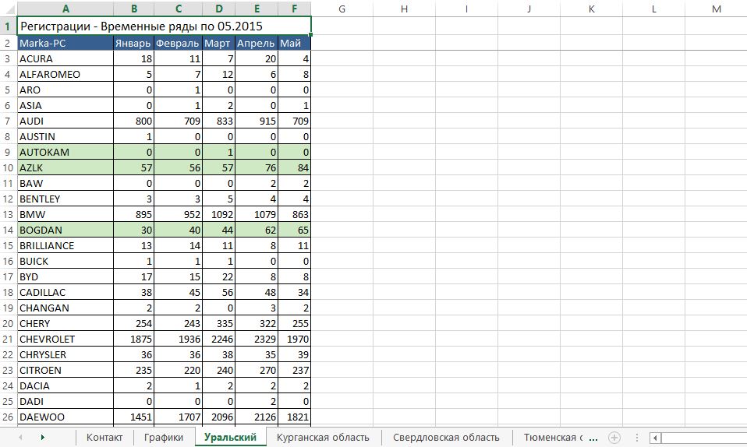The height and width of the screenshot is (447, 747).
Task: Select the AZLK cell
Action: point(65,167)
